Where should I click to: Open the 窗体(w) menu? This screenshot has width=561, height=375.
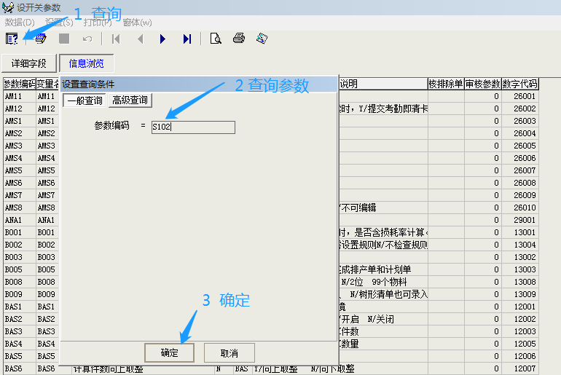(x=137, y=23)
